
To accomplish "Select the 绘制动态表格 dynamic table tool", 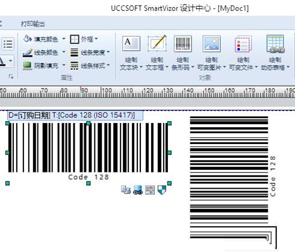I will click(x=275, y=53).
